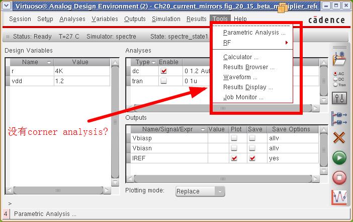Uncheck Save checkbox for IREF
Image resolution: width=353 pixels, height=222 pixels.
252,158
